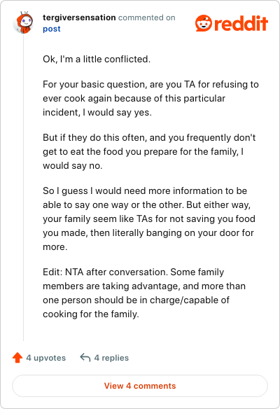Viewport: 280px width, 409px height.
Task: Click the reply arrow icon
Action: pos(85,358)
